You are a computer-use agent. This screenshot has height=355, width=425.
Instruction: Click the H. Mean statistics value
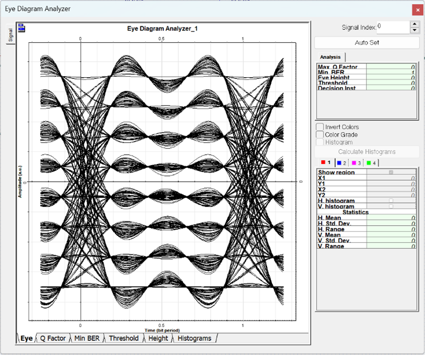tap(391, 218)
